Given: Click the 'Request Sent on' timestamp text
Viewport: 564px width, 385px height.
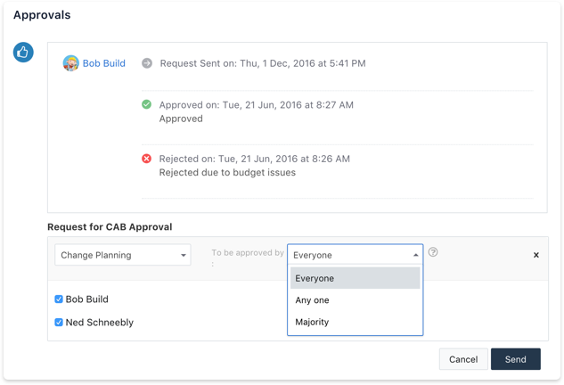Looking at the screenshot, I should coord(263,63).
